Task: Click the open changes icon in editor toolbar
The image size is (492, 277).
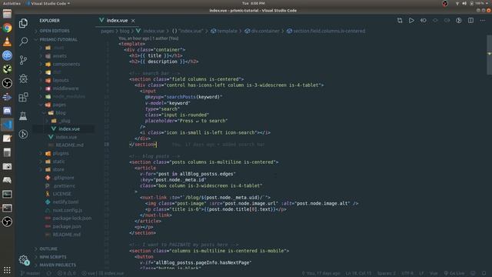Action: 400,21
